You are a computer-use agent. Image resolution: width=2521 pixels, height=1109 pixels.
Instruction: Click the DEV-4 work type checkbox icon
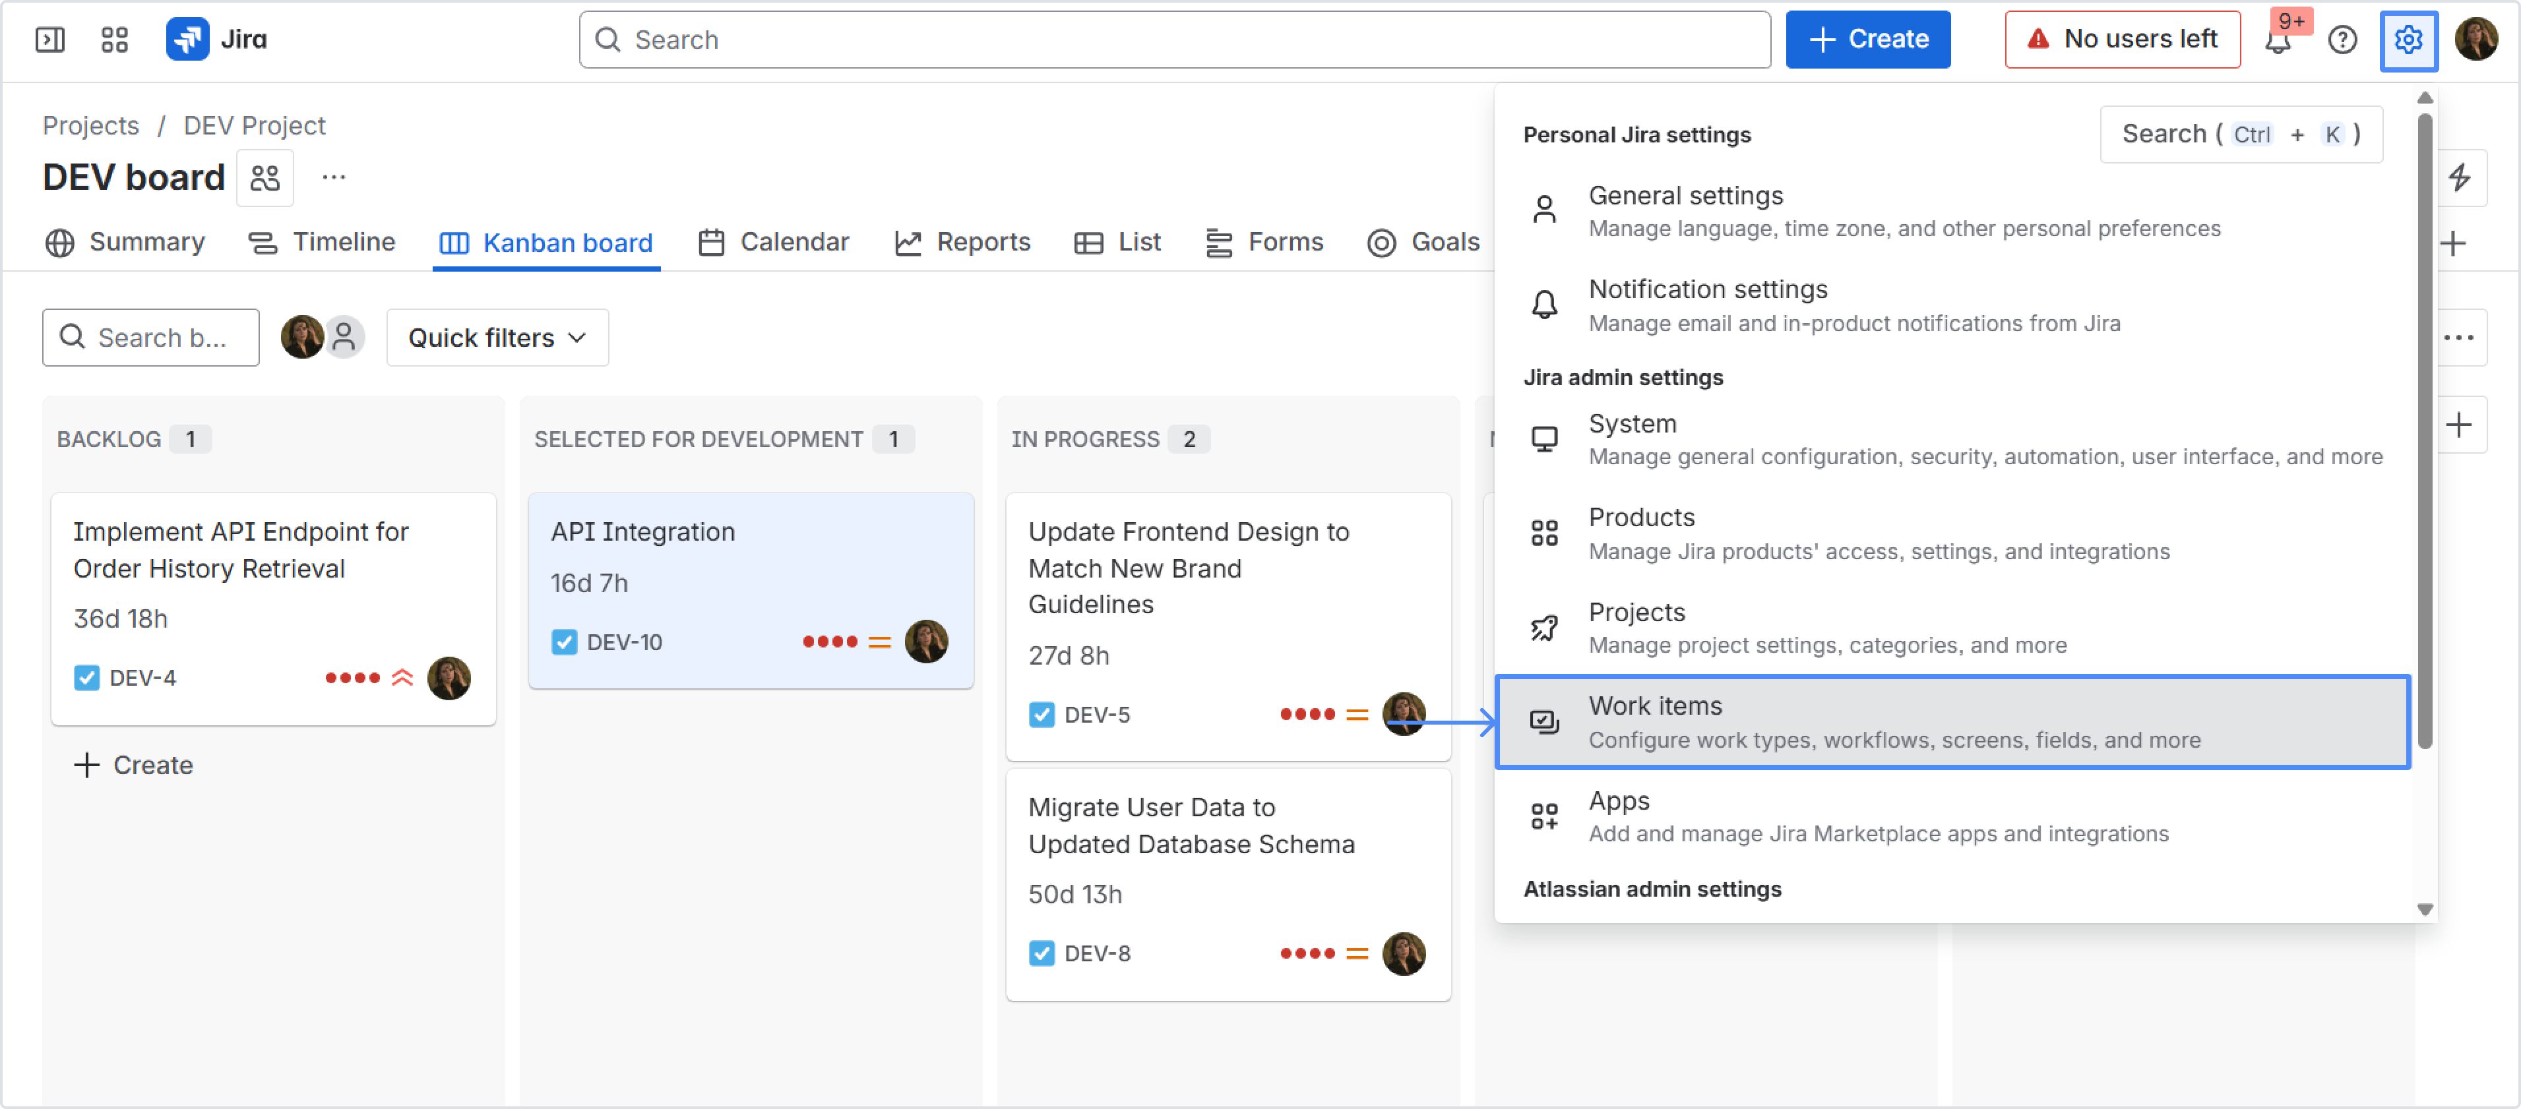point(86,678)
